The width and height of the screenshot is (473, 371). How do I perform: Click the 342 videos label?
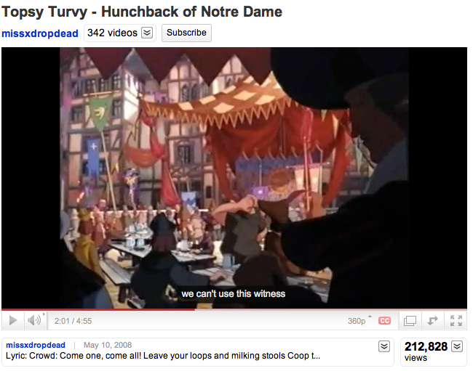tap(112, 33)
